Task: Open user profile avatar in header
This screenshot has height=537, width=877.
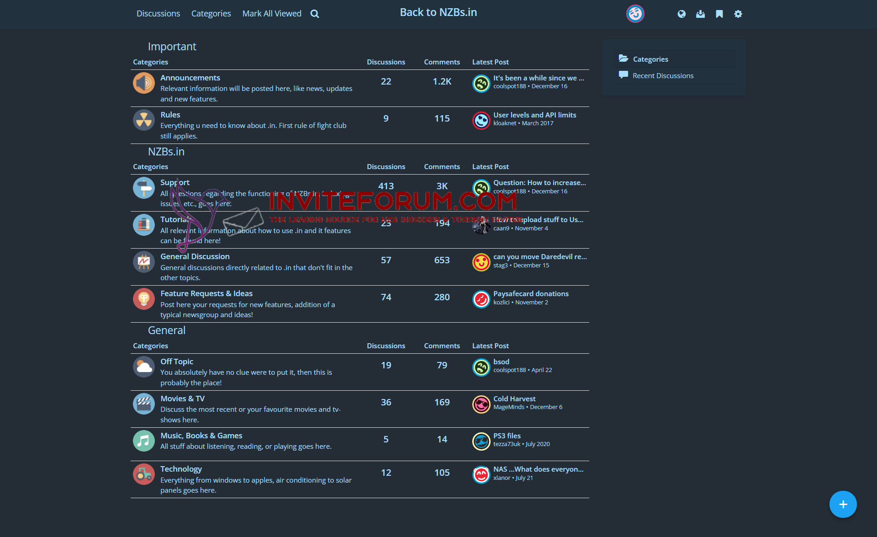Action: (x=635, y=14)
